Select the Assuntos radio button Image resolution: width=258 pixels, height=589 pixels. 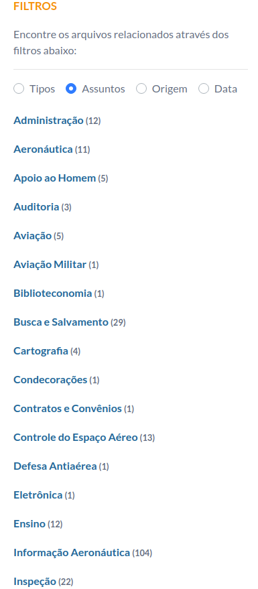pos(71,89)
